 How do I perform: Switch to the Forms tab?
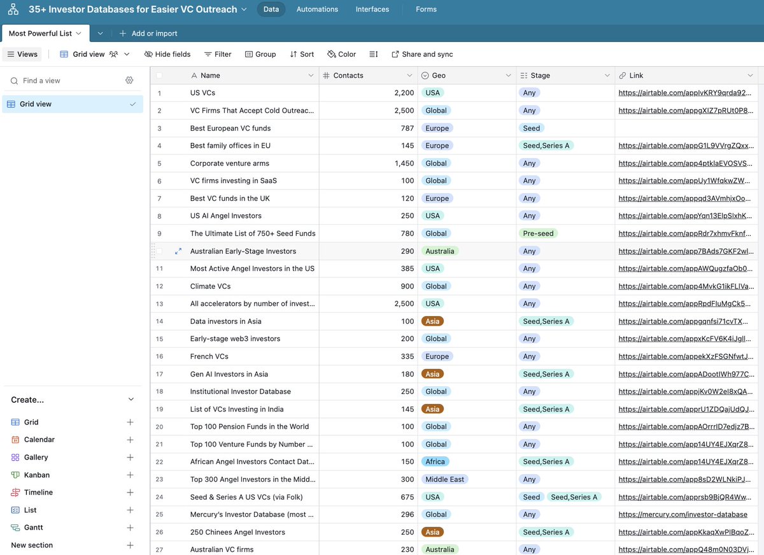click(426, 10)
